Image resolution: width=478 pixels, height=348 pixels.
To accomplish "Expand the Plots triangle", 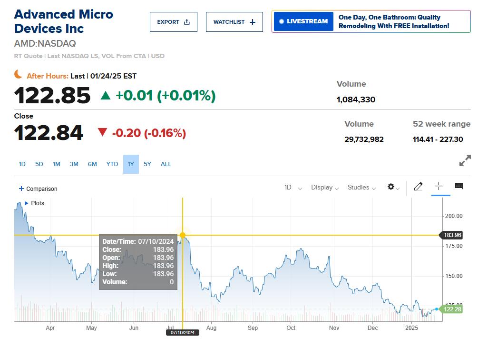I will tap(27, 203).
